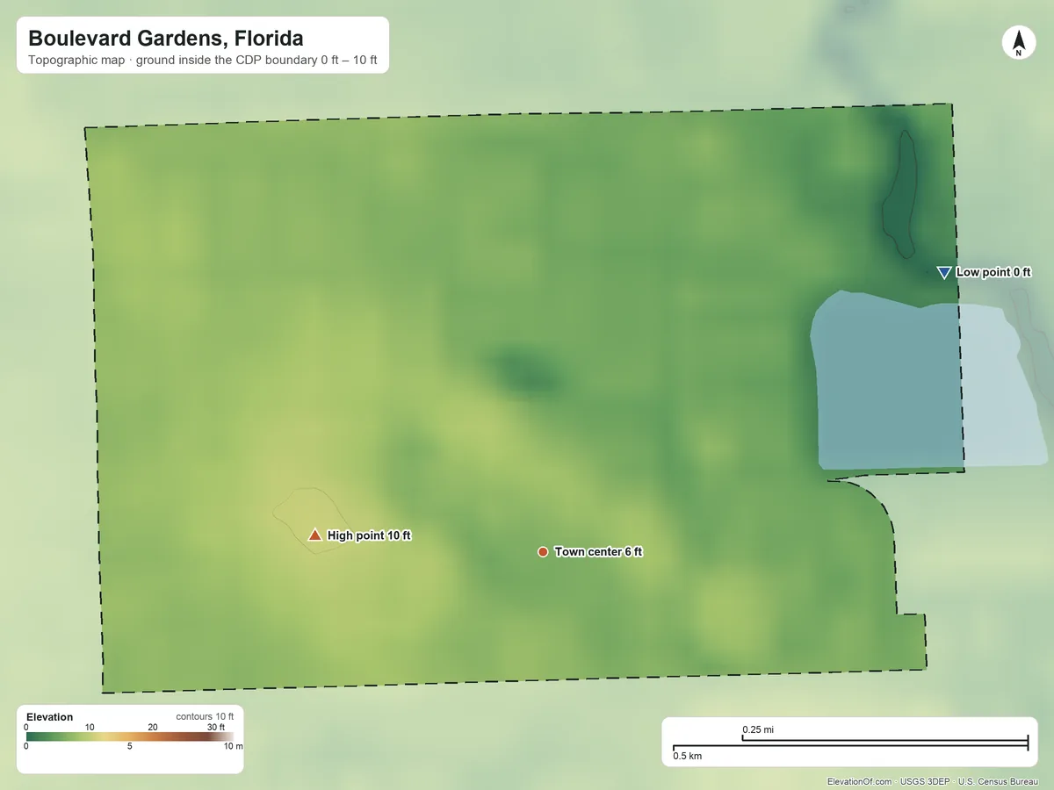1054x790 pixels.
Task: Select the 'Boulevard Gardens, Florida' title
Action: [x=166, y=39]
